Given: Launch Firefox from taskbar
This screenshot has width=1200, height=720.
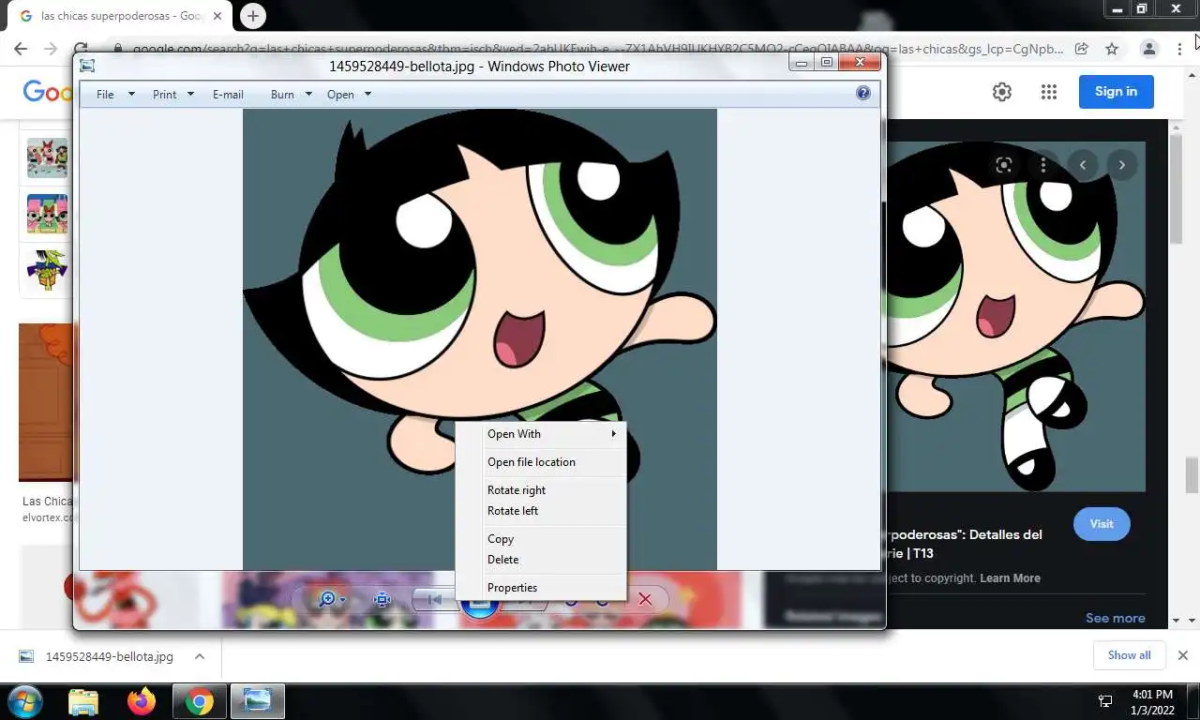Looking at the screenshot, I should [x=142, y=701].
